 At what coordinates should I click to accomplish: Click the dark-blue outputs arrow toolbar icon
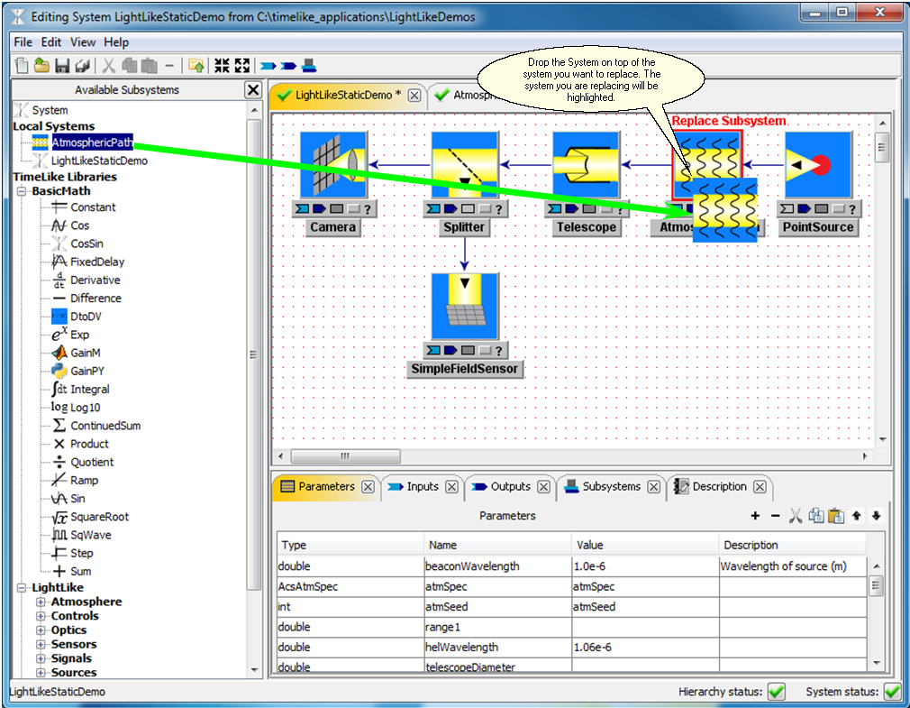pyautogui.click(x=288, y=66)
